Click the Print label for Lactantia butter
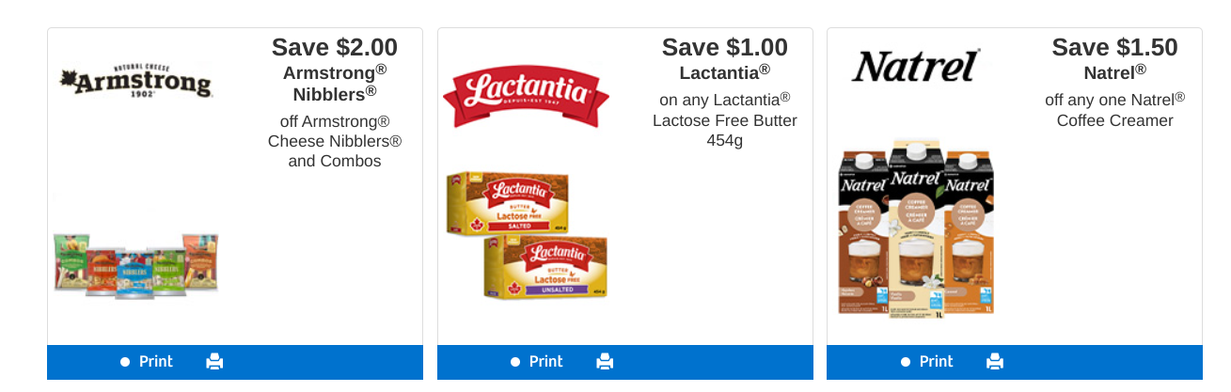Screen dimensions: 1231x392 pyautogui.click(x=546, y=362)
